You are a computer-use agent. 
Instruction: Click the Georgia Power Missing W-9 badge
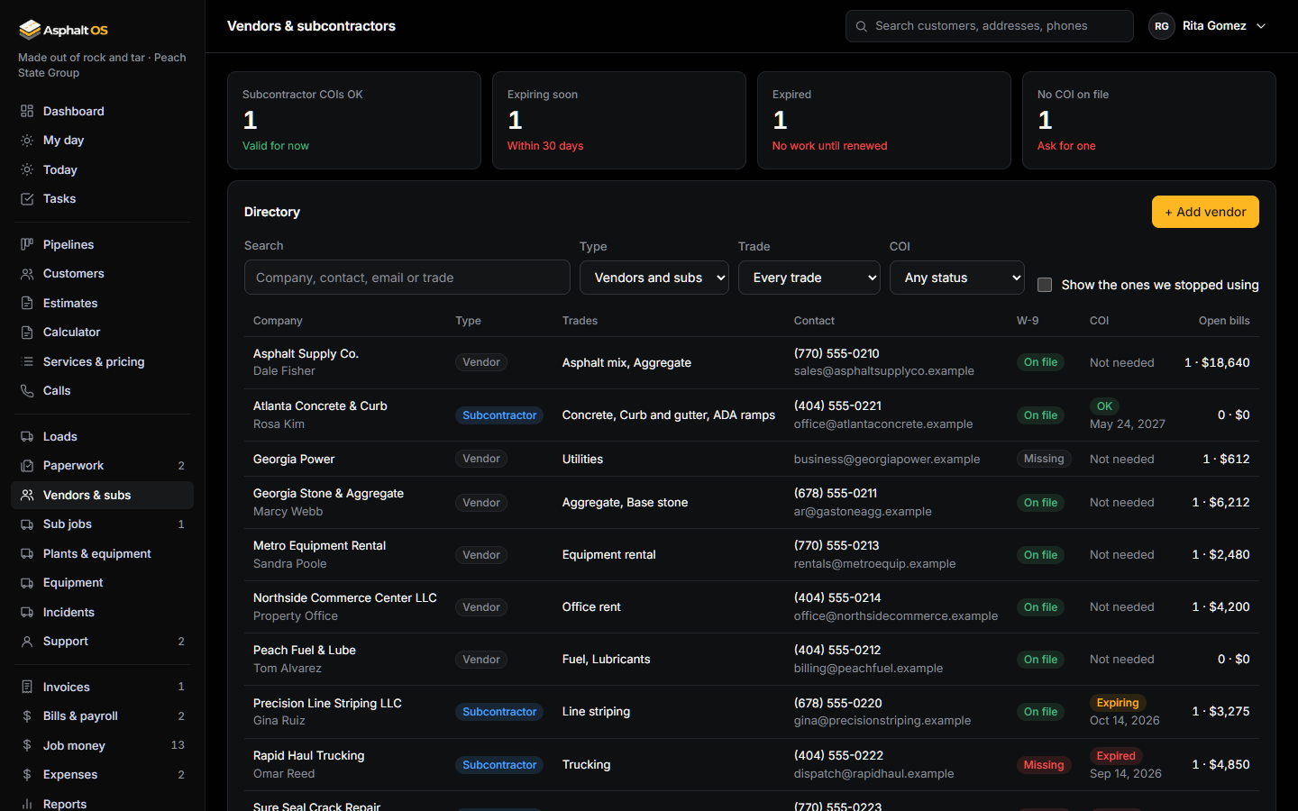tap(1044, 459)
